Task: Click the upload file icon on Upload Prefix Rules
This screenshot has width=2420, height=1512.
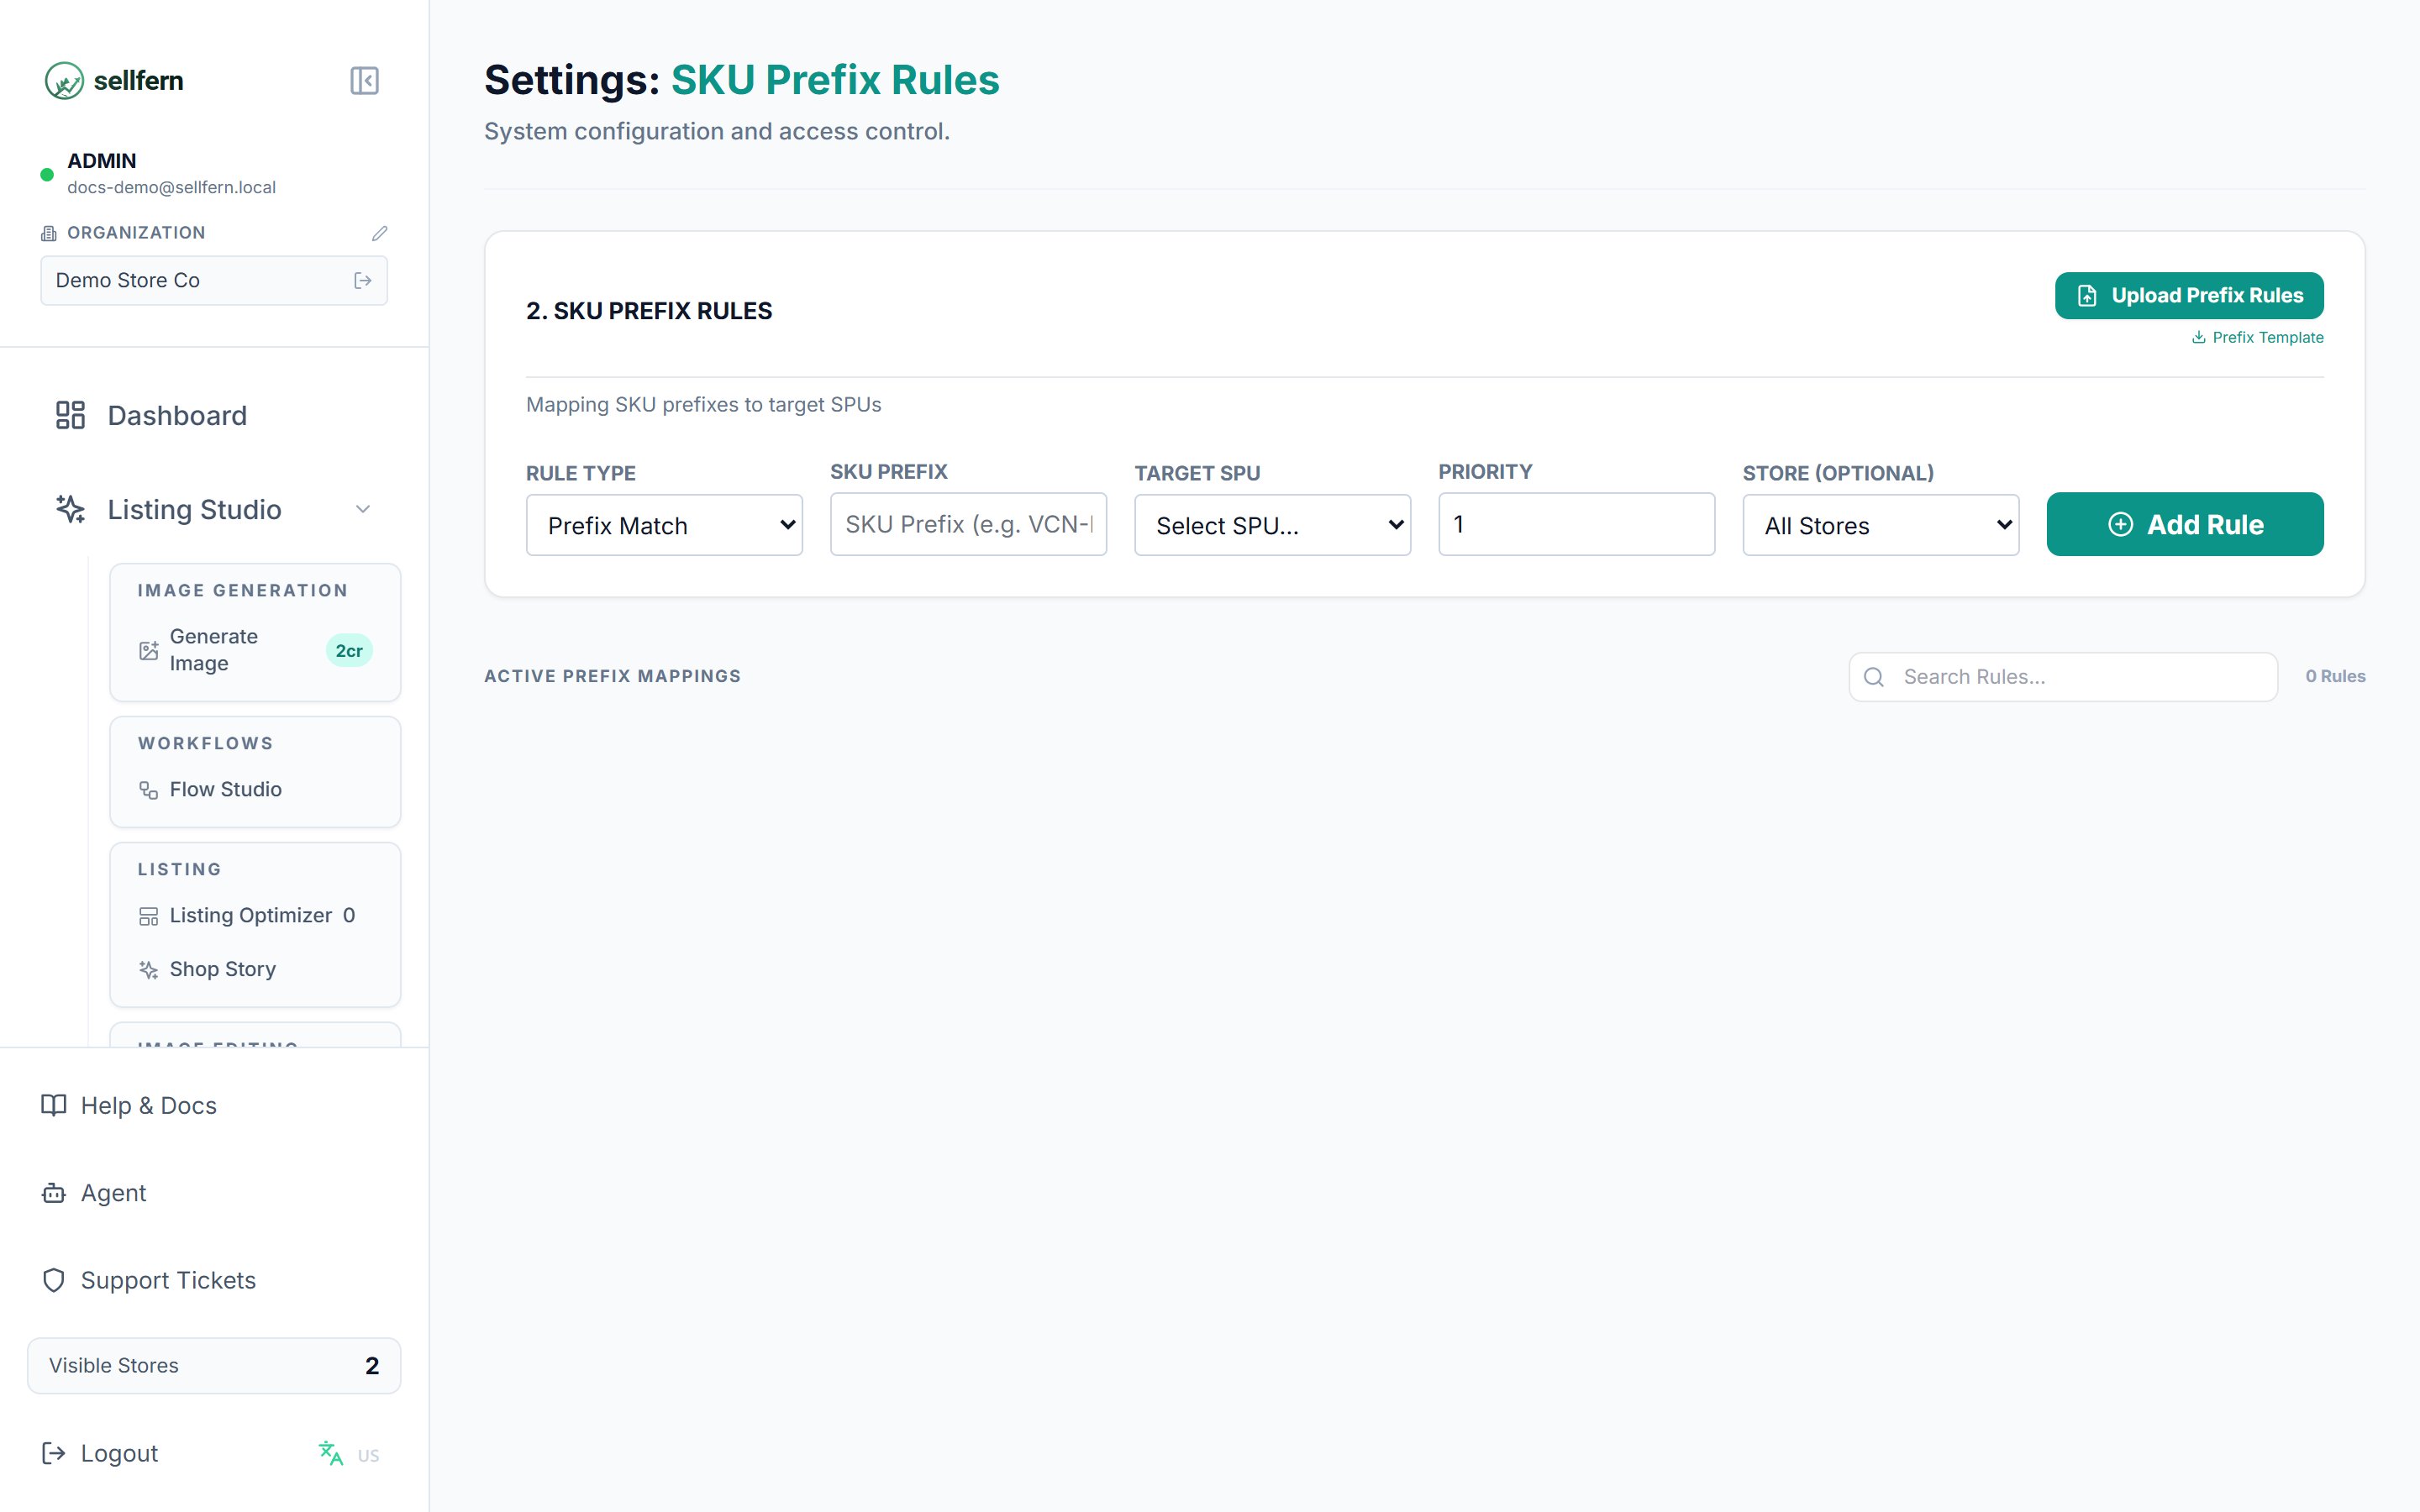Action: coord(2087,296)
